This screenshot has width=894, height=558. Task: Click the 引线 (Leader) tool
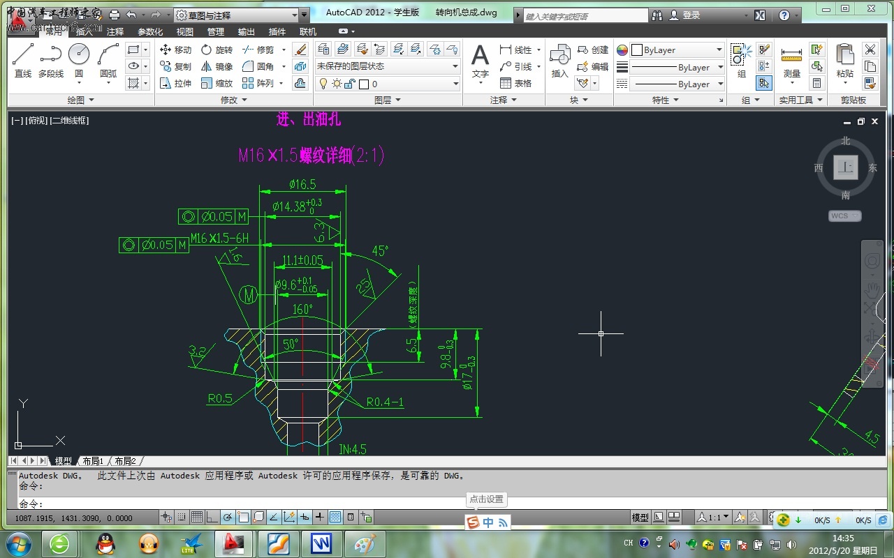coord(516,66)
